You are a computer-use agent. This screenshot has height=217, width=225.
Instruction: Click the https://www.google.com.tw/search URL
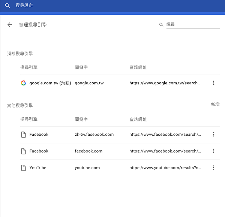tap(165, 83)
